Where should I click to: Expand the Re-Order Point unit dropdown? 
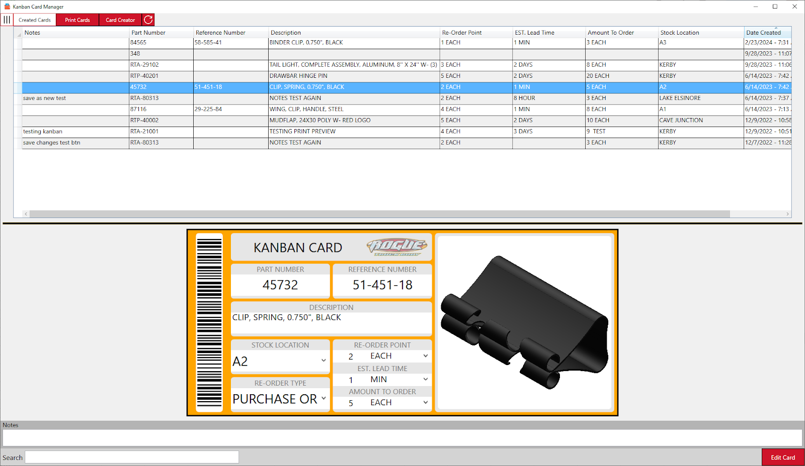426,356
